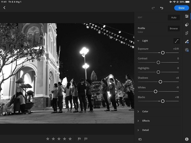Click the Shadows value +8
The height and width of the screenshot is (143, 191).
click(x=177, y=78)
